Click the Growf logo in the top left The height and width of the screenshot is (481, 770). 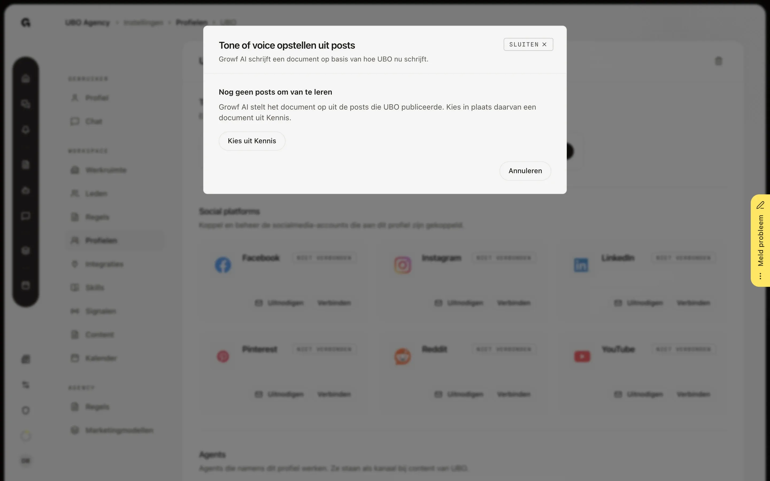[x=26, y=23]
